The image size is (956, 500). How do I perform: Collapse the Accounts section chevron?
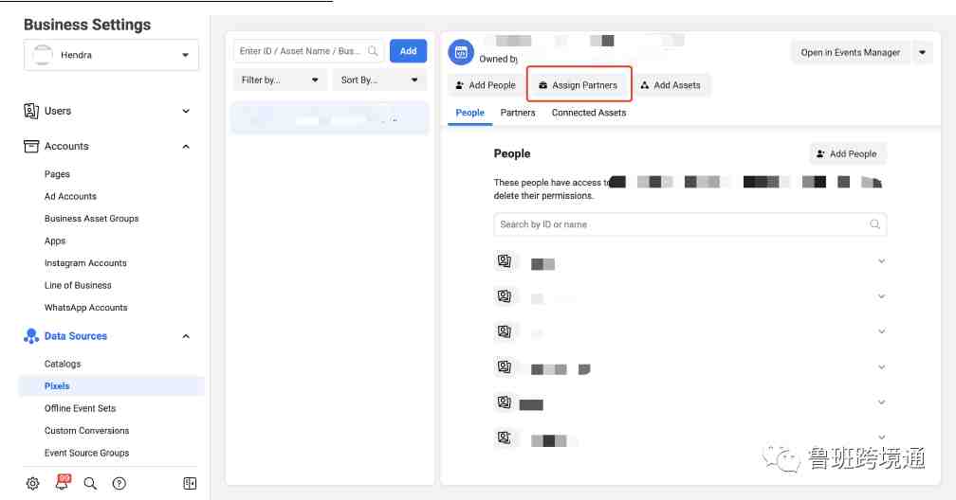coord(186,146)
